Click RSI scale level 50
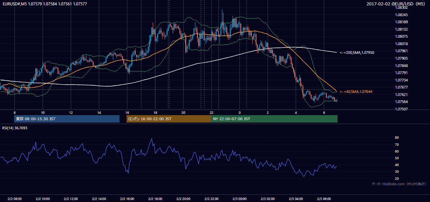 397,158
